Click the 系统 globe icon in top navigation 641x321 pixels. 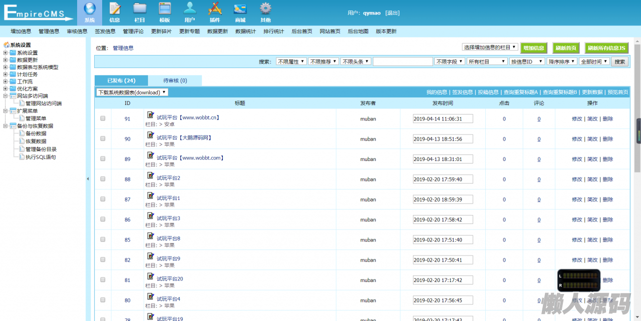pos(89,9)
